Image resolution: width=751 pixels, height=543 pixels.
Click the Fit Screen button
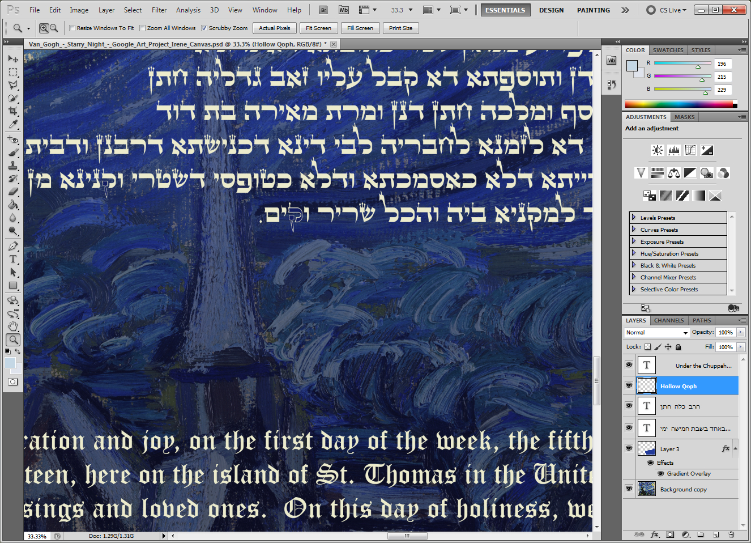[x=318, y=28]
